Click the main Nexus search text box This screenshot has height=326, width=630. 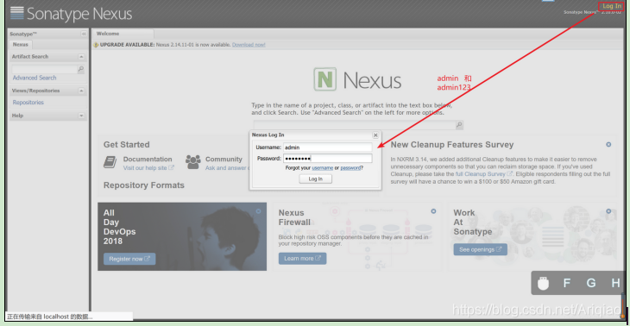click(x=354, y=125)
